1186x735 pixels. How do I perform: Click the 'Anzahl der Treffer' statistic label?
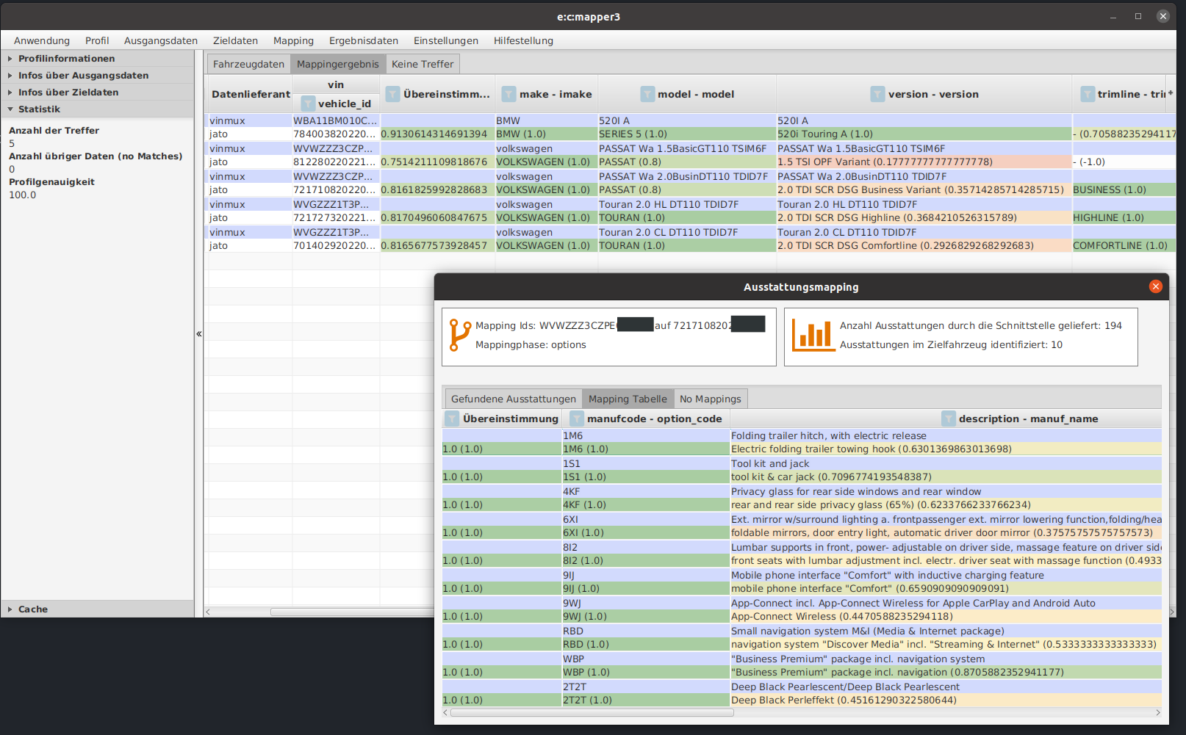pyautogui.click(x=54, y=130)
